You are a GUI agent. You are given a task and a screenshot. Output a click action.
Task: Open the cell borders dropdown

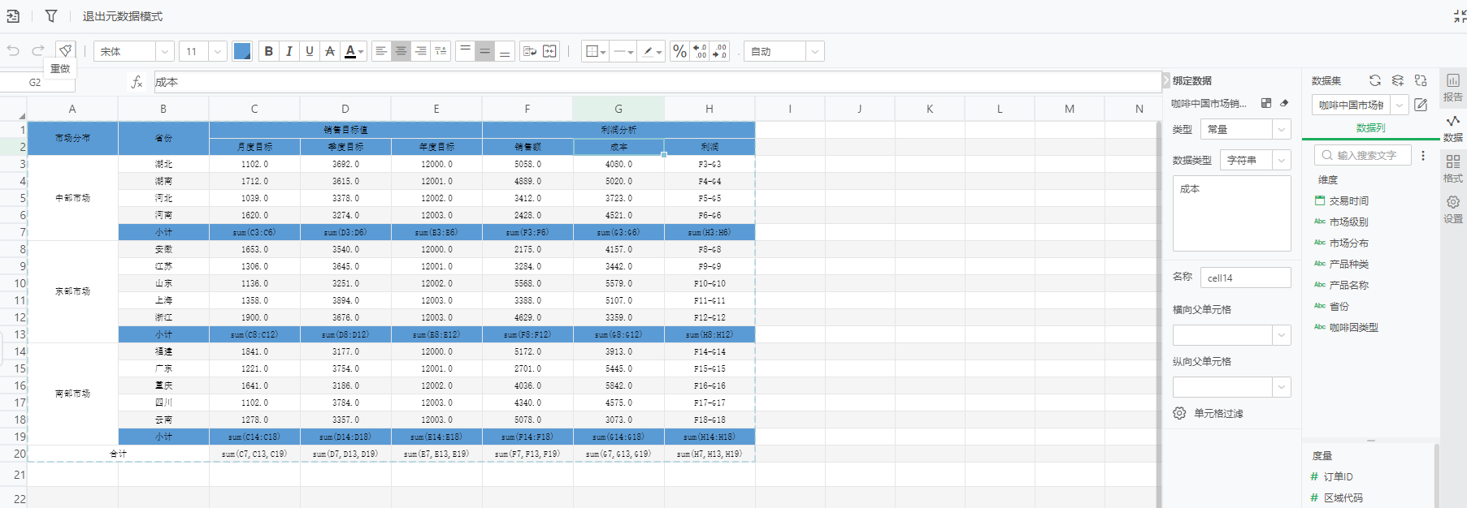pyautogui.click(x=596, y=51)
